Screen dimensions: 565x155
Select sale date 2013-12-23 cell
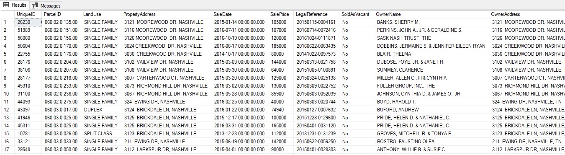[239, 134]
